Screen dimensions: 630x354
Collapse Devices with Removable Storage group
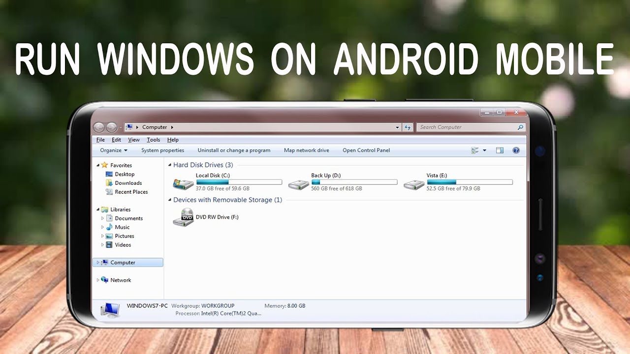click(x=170, y=201)
